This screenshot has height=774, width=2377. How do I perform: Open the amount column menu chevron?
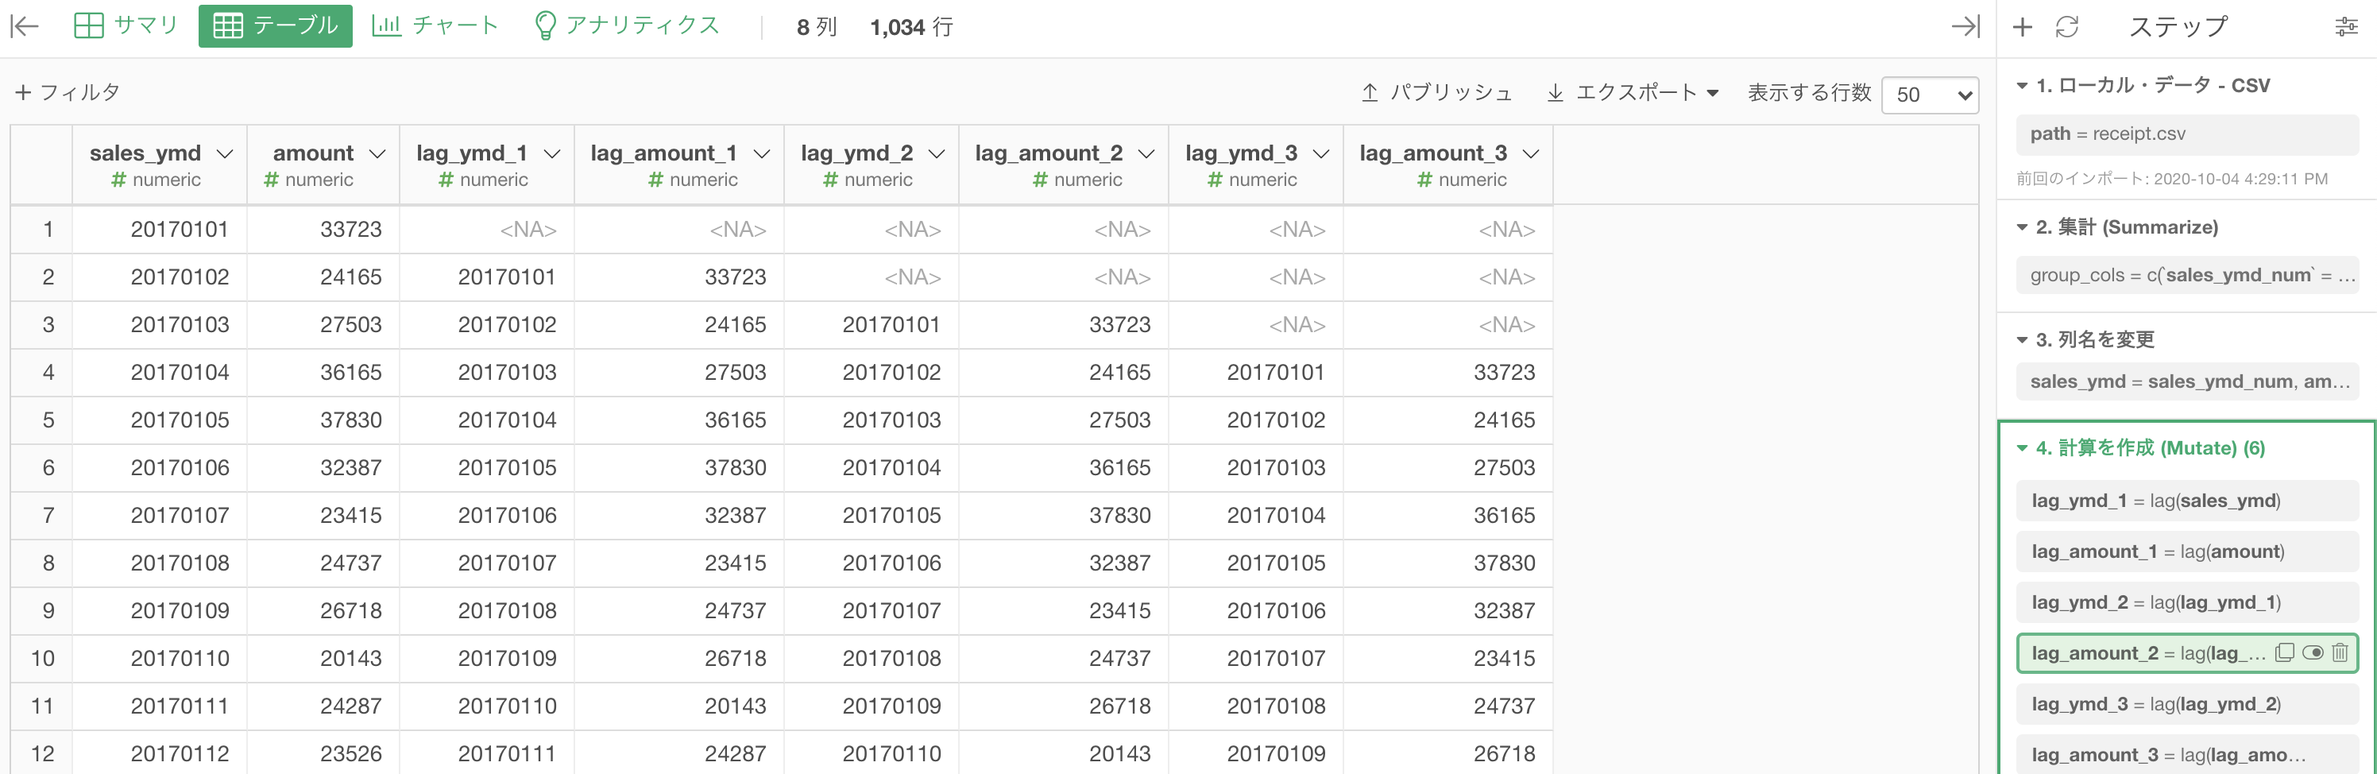click(377, 154)
